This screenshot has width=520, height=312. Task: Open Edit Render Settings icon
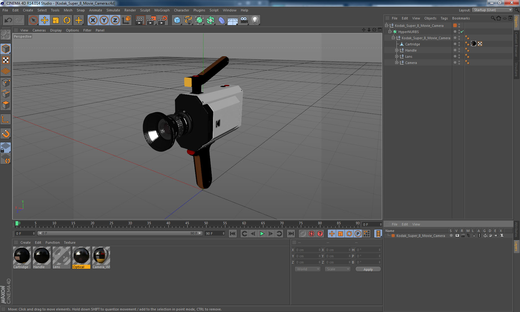(163, 20)
